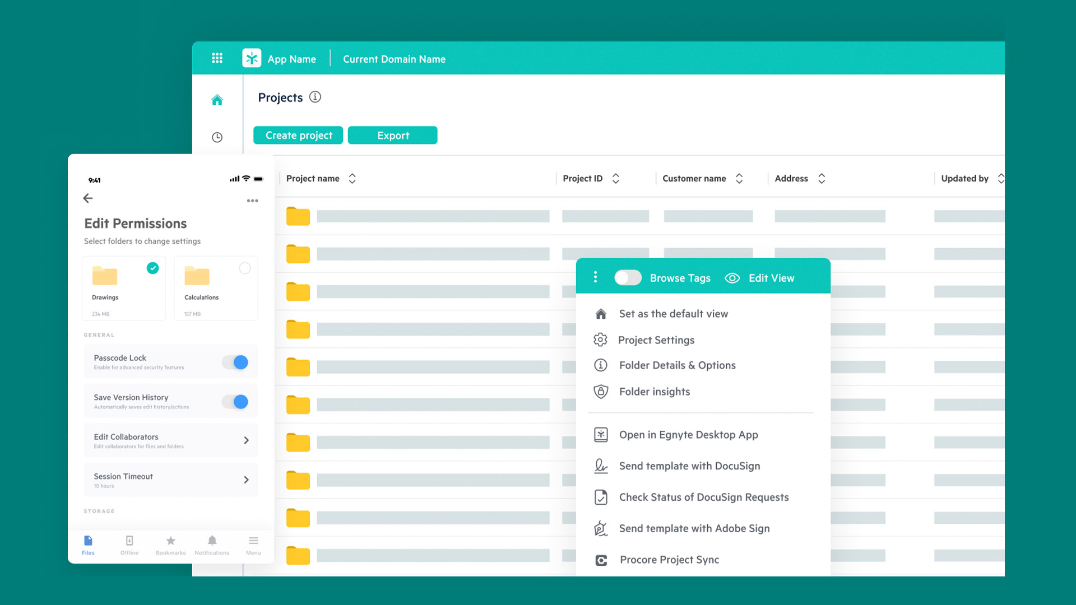Image resolution: width=1076 pixels, height=605 pixels.
Task: Select Folder insights from the menu
Action: click(x=654, y=392)
